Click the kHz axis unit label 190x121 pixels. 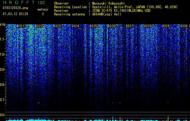pyautogui.click(x=3, y=25)
